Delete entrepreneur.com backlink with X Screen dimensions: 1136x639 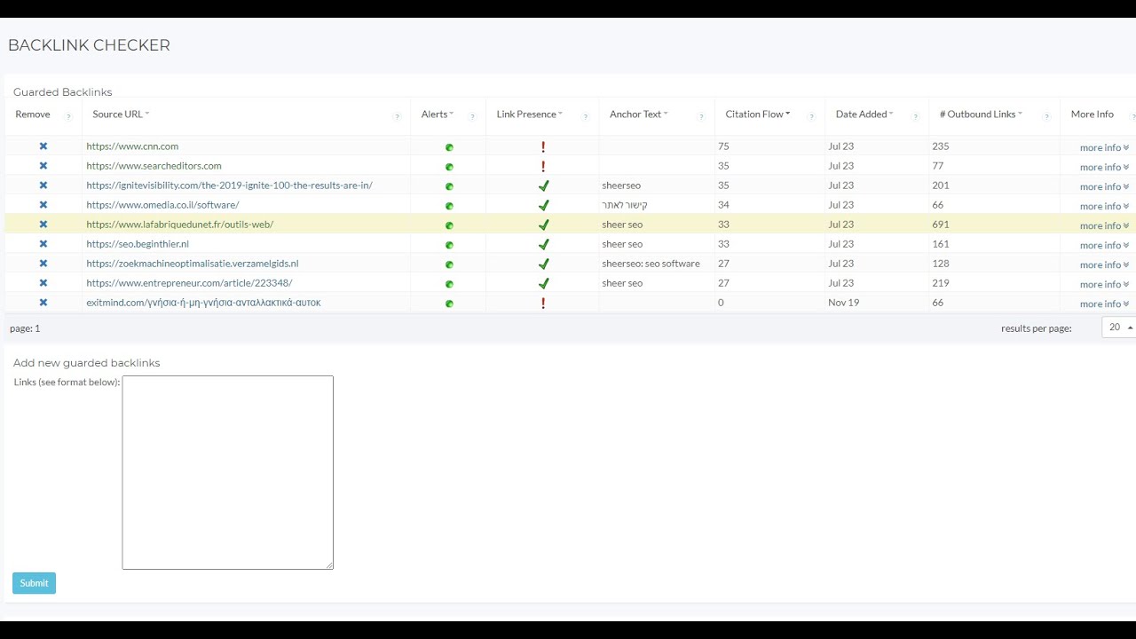tap(43, 283)
